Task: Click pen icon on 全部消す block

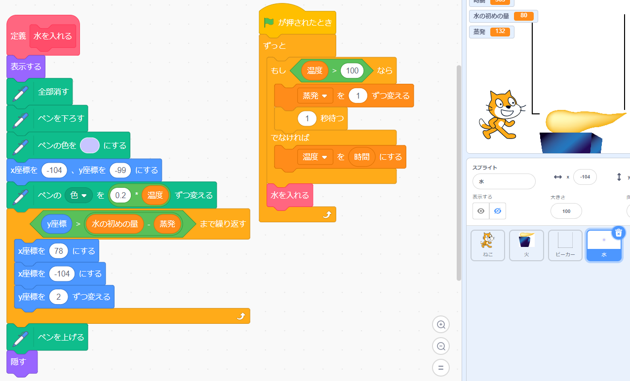Action: click(x=20, y=92)
